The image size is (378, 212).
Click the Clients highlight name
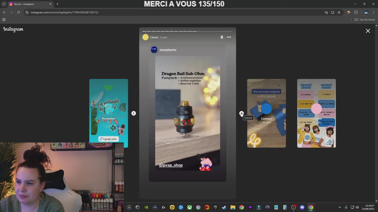[x=154, y=37]
